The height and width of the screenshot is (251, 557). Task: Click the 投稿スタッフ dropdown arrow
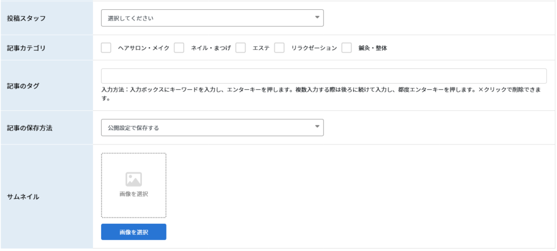(x=317, y=17)
